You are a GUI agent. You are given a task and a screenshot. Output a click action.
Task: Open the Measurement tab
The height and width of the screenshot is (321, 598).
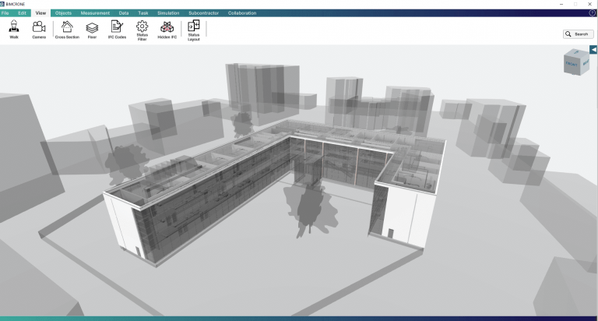pyautogui.click(x=95, y=13)
